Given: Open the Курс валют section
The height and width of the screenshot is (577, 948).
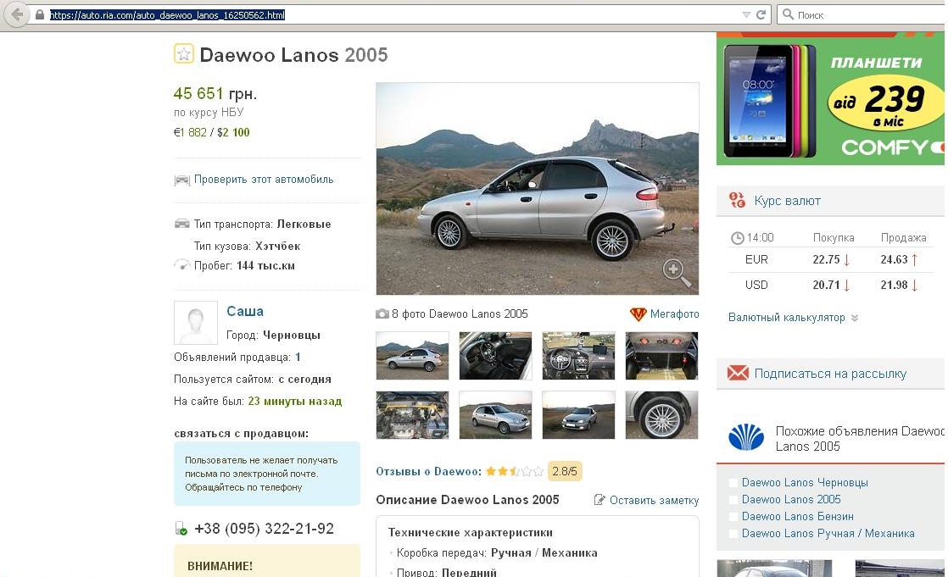Looking at the screenshot, I should tap(787, 201).
